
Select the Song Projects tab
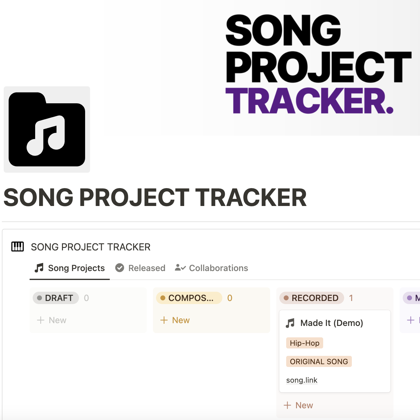[76, 268]
